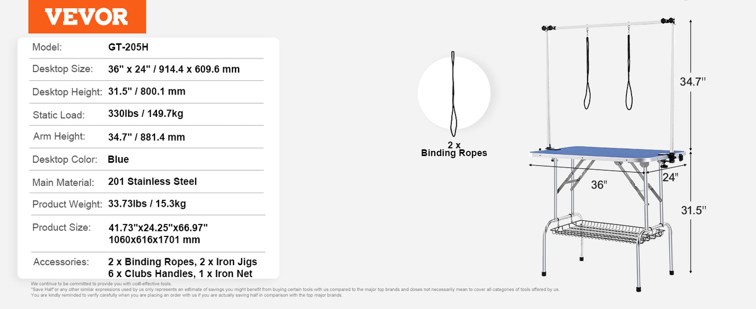Click the Static Load value 330lbs / 149.7kg
756x309 pixels.
coord(145,114)
